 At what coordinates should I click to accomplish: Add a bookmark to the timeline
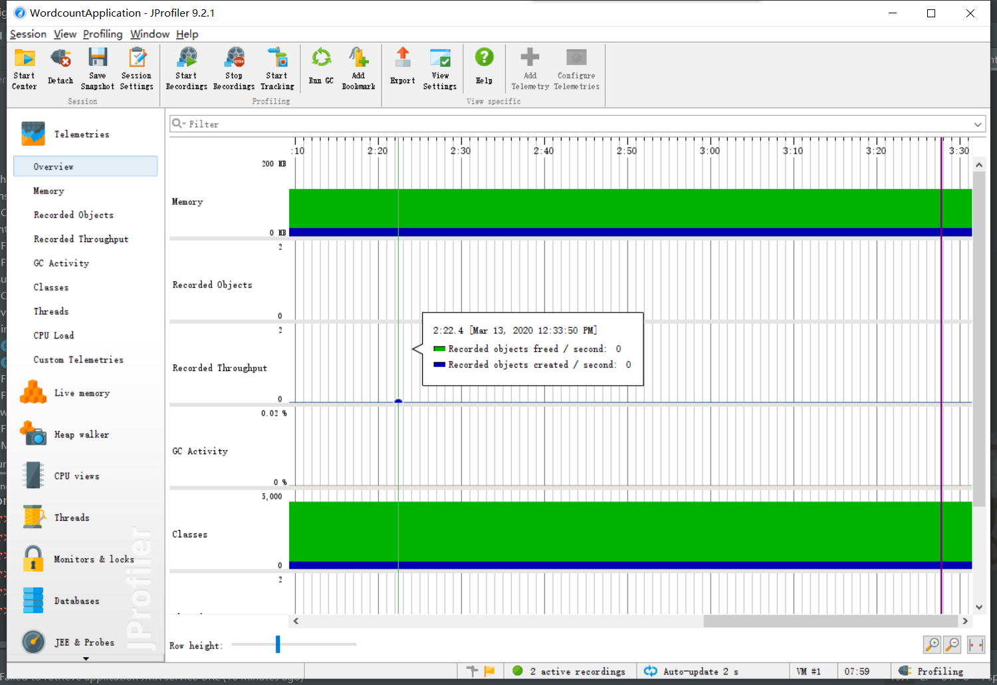tap(359, 68)
